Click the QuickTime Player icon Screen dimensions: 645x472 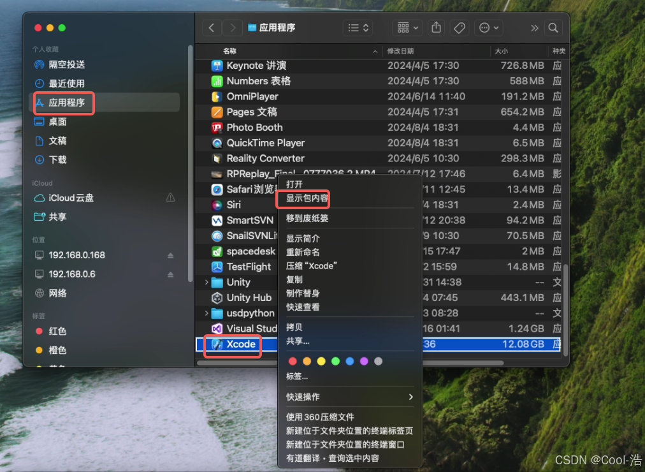[x=217, y=144]
